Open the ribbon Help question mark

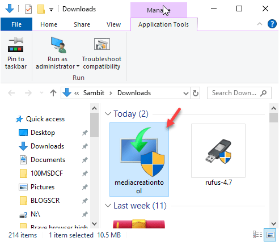coord(272,24)
